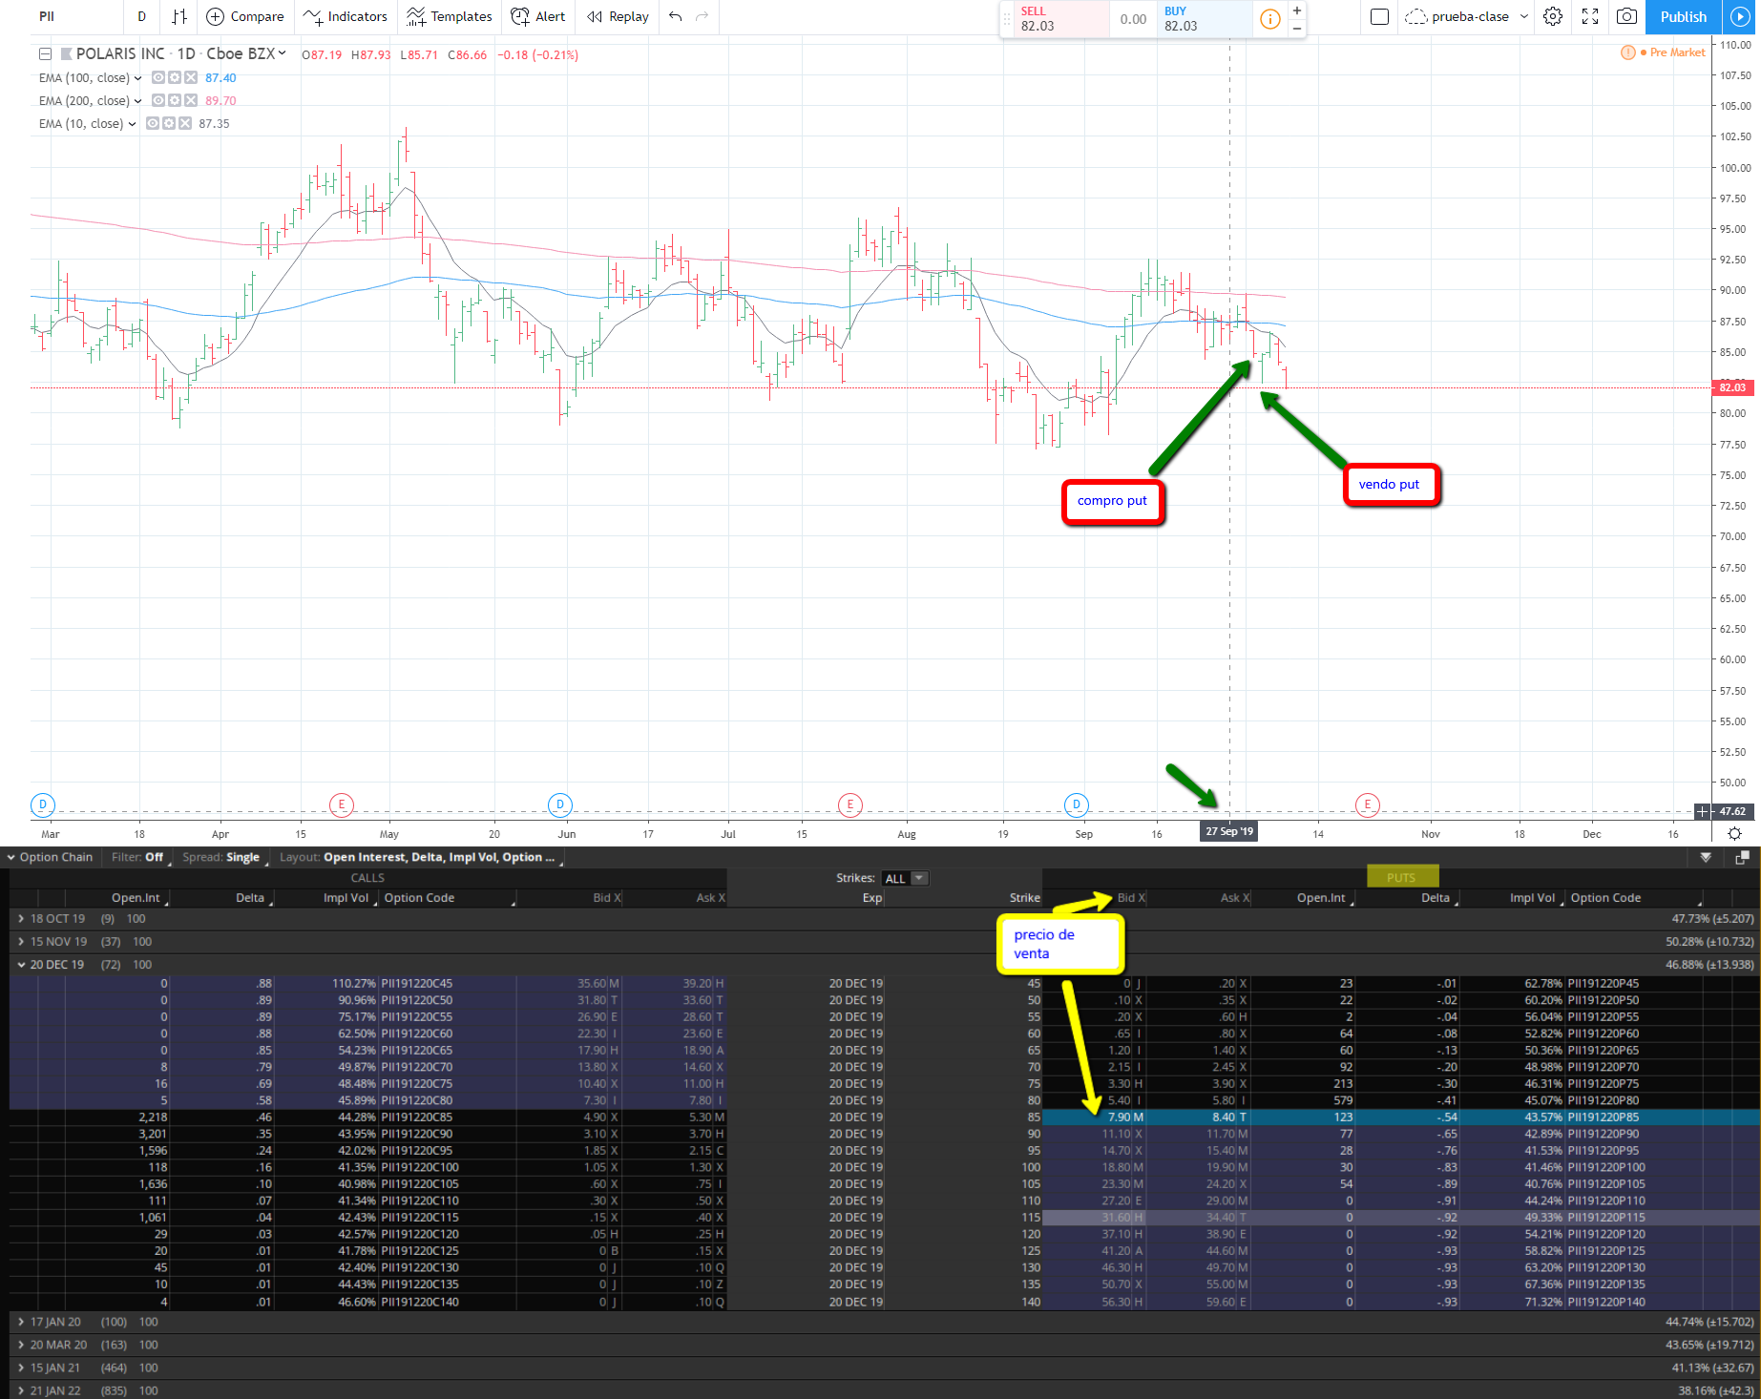Open the Indicators menu
1761x1399 pixels.
point(346,16)
